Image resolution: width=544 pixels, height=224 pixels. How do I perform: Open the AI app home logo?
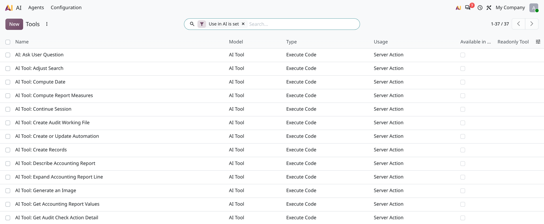point(9,7)
